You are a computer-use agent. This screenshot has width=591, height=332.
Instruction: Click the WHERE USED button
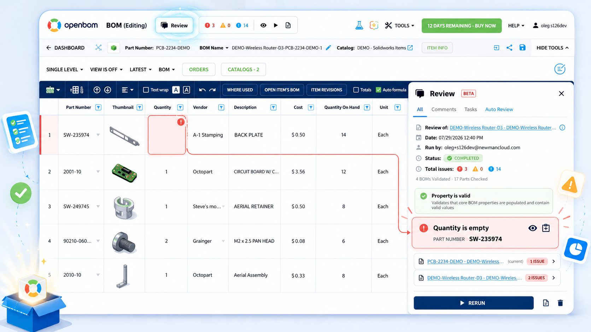coord(240,90)
